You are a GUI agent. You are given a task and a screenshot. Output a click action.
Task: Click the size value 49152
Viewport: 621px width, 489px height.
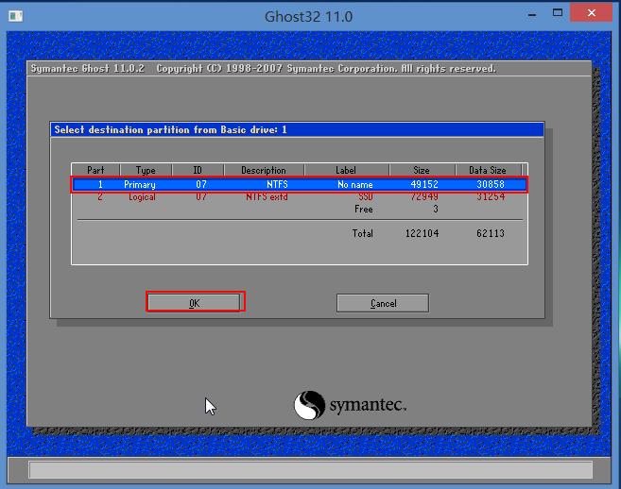point(424,184)
